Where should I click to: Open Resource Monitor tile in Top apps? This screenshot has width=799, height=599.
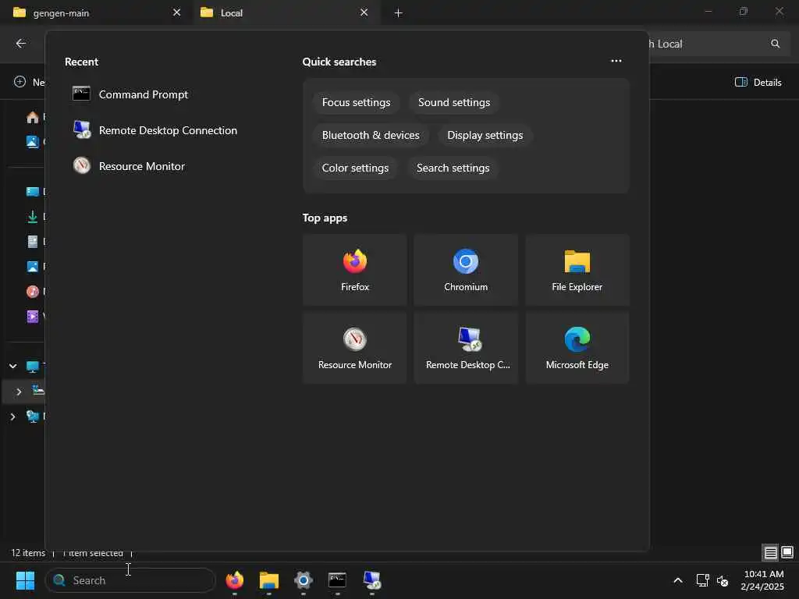355,348
